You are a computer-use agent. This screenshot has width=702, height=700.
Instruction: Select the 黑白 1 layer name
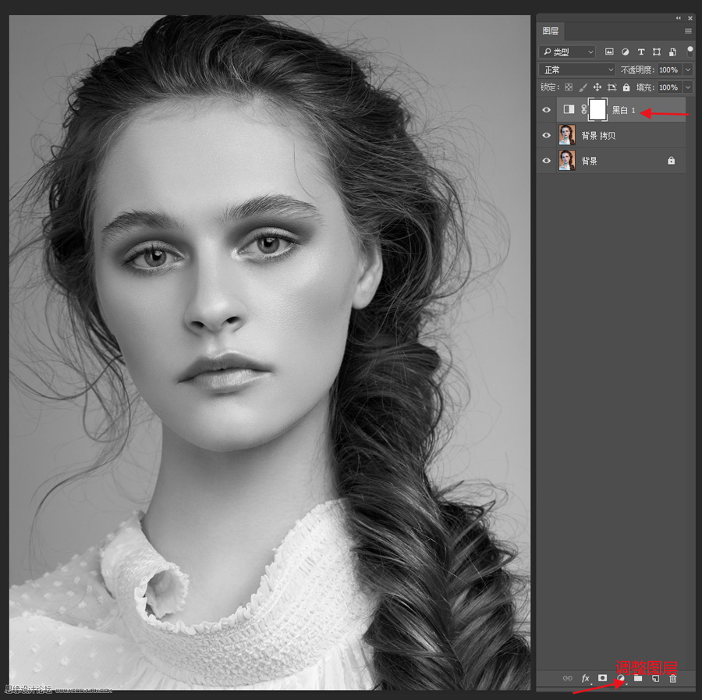pos(623,110)
